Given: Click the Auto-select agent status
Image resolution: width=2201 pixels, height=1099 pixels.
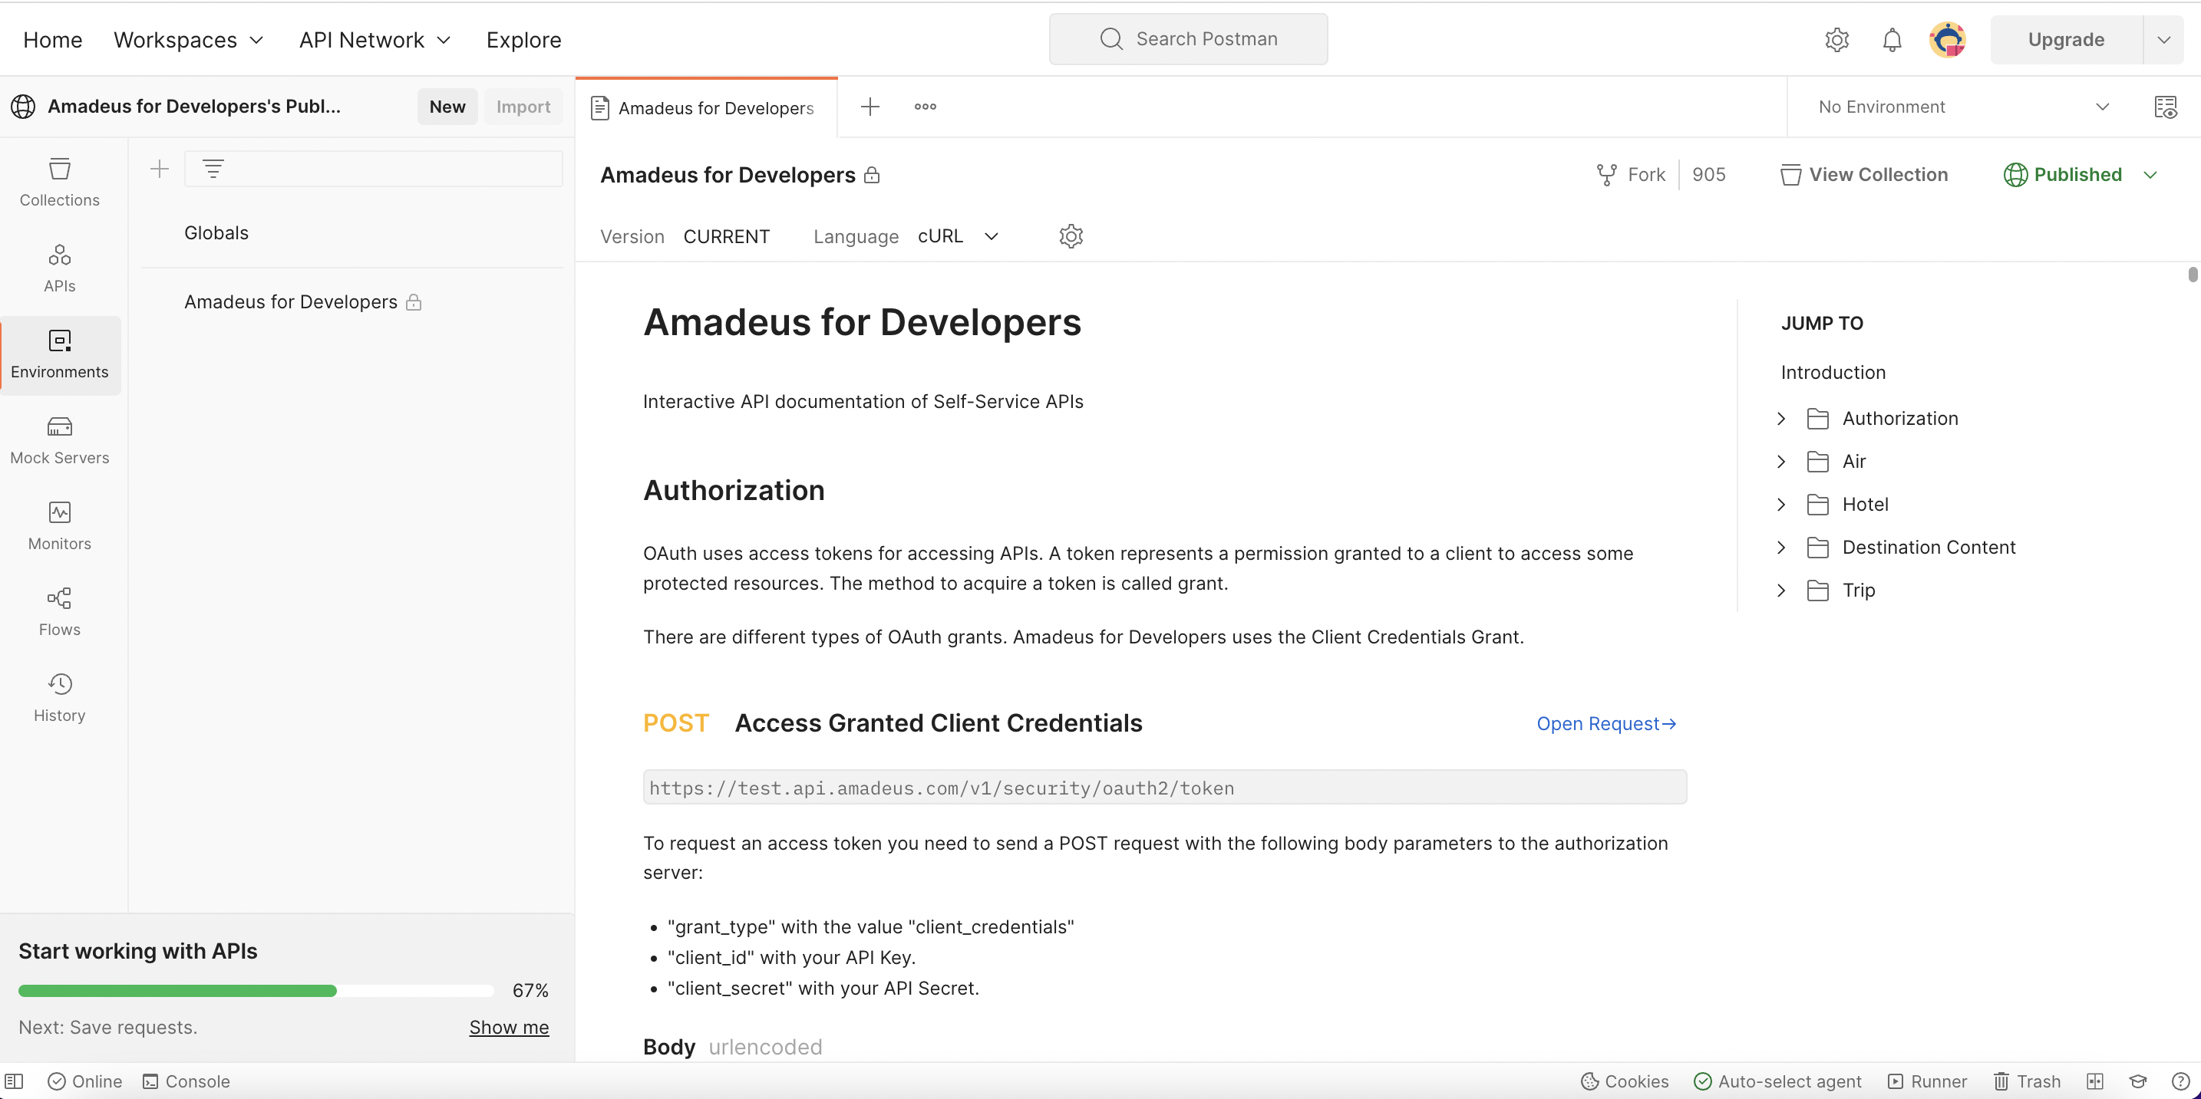Looking at the screenshot, I should click(x=1777, y=1081).
